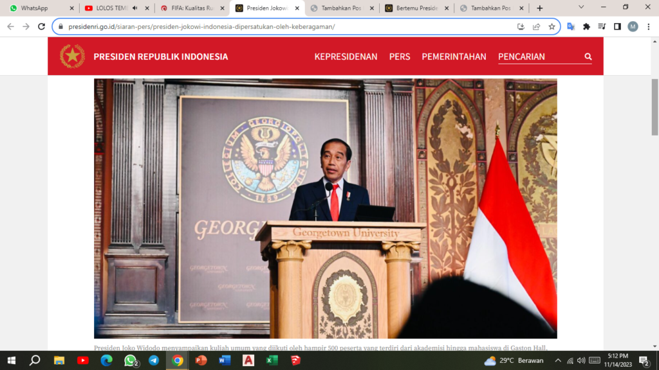Open volume control in tray
Screen dimensions: 659x370
tap(581, 360)
